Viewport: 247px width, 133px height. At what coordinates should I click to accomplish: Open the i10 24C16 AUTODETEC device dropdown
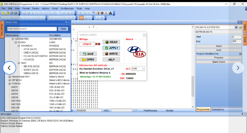coord(236,27)
